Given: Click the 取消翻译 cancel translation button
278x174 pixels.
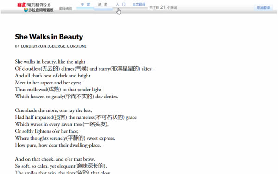Looking at the screenshot, I should pos(263,8).
